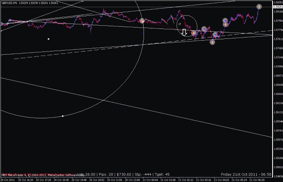The width and height of the screenshot is (283, 182).
Task: Click the '20 Oct 21:56' time axis label
Action: (115, 180)
